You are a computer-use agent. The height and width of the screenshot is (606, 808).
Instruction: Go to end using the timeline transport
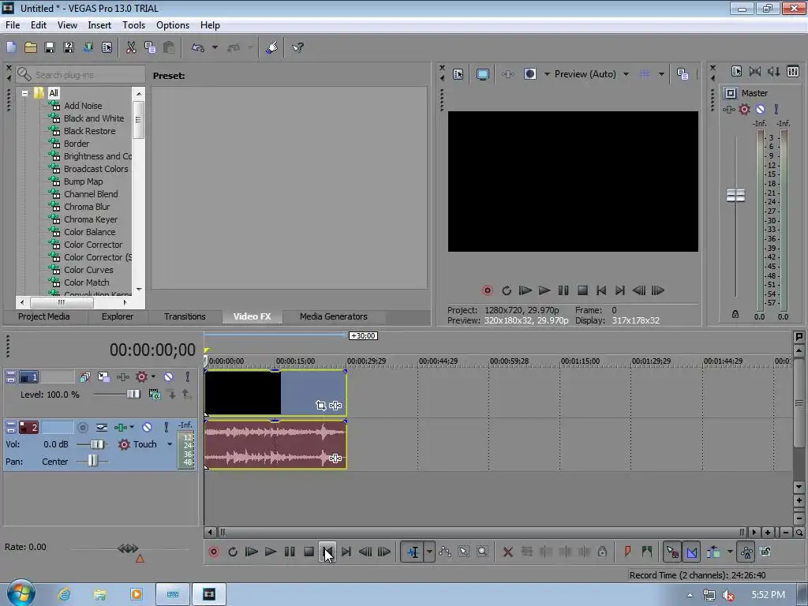coord(346,552)
